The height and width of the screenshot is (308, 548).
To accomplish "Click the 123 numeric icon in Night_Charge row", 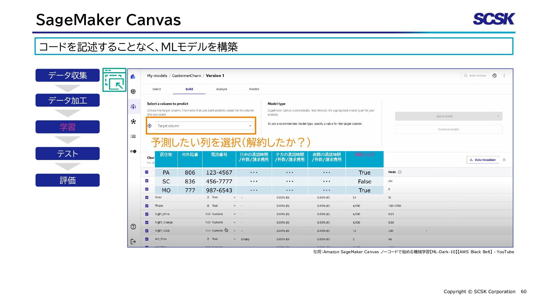I will [208, 222].
